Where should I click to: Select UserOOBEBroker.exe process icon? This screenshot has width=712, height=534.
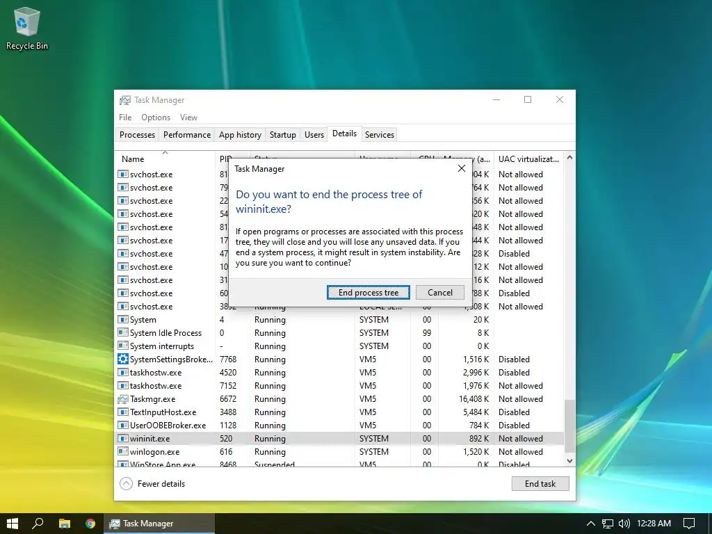click(x=122, y=426)
